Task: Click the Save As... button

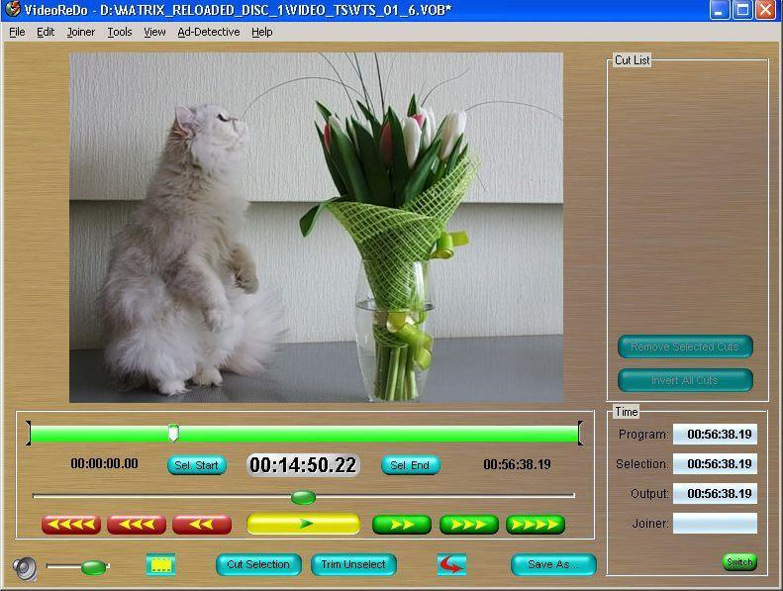Action: point(553,564)
